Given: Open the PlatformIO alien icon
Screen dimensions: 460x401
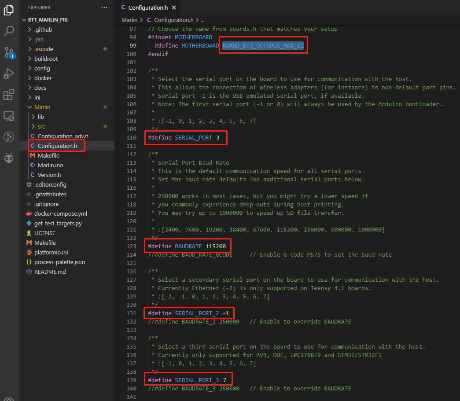Looking at the screenshot, I should tap(9, 158).
